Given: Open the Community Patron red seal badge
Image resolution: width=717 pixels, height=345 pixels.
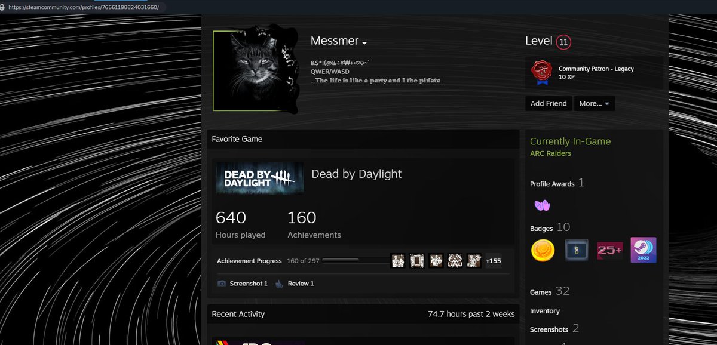Looking at the screenshot, I should (541, 73).
